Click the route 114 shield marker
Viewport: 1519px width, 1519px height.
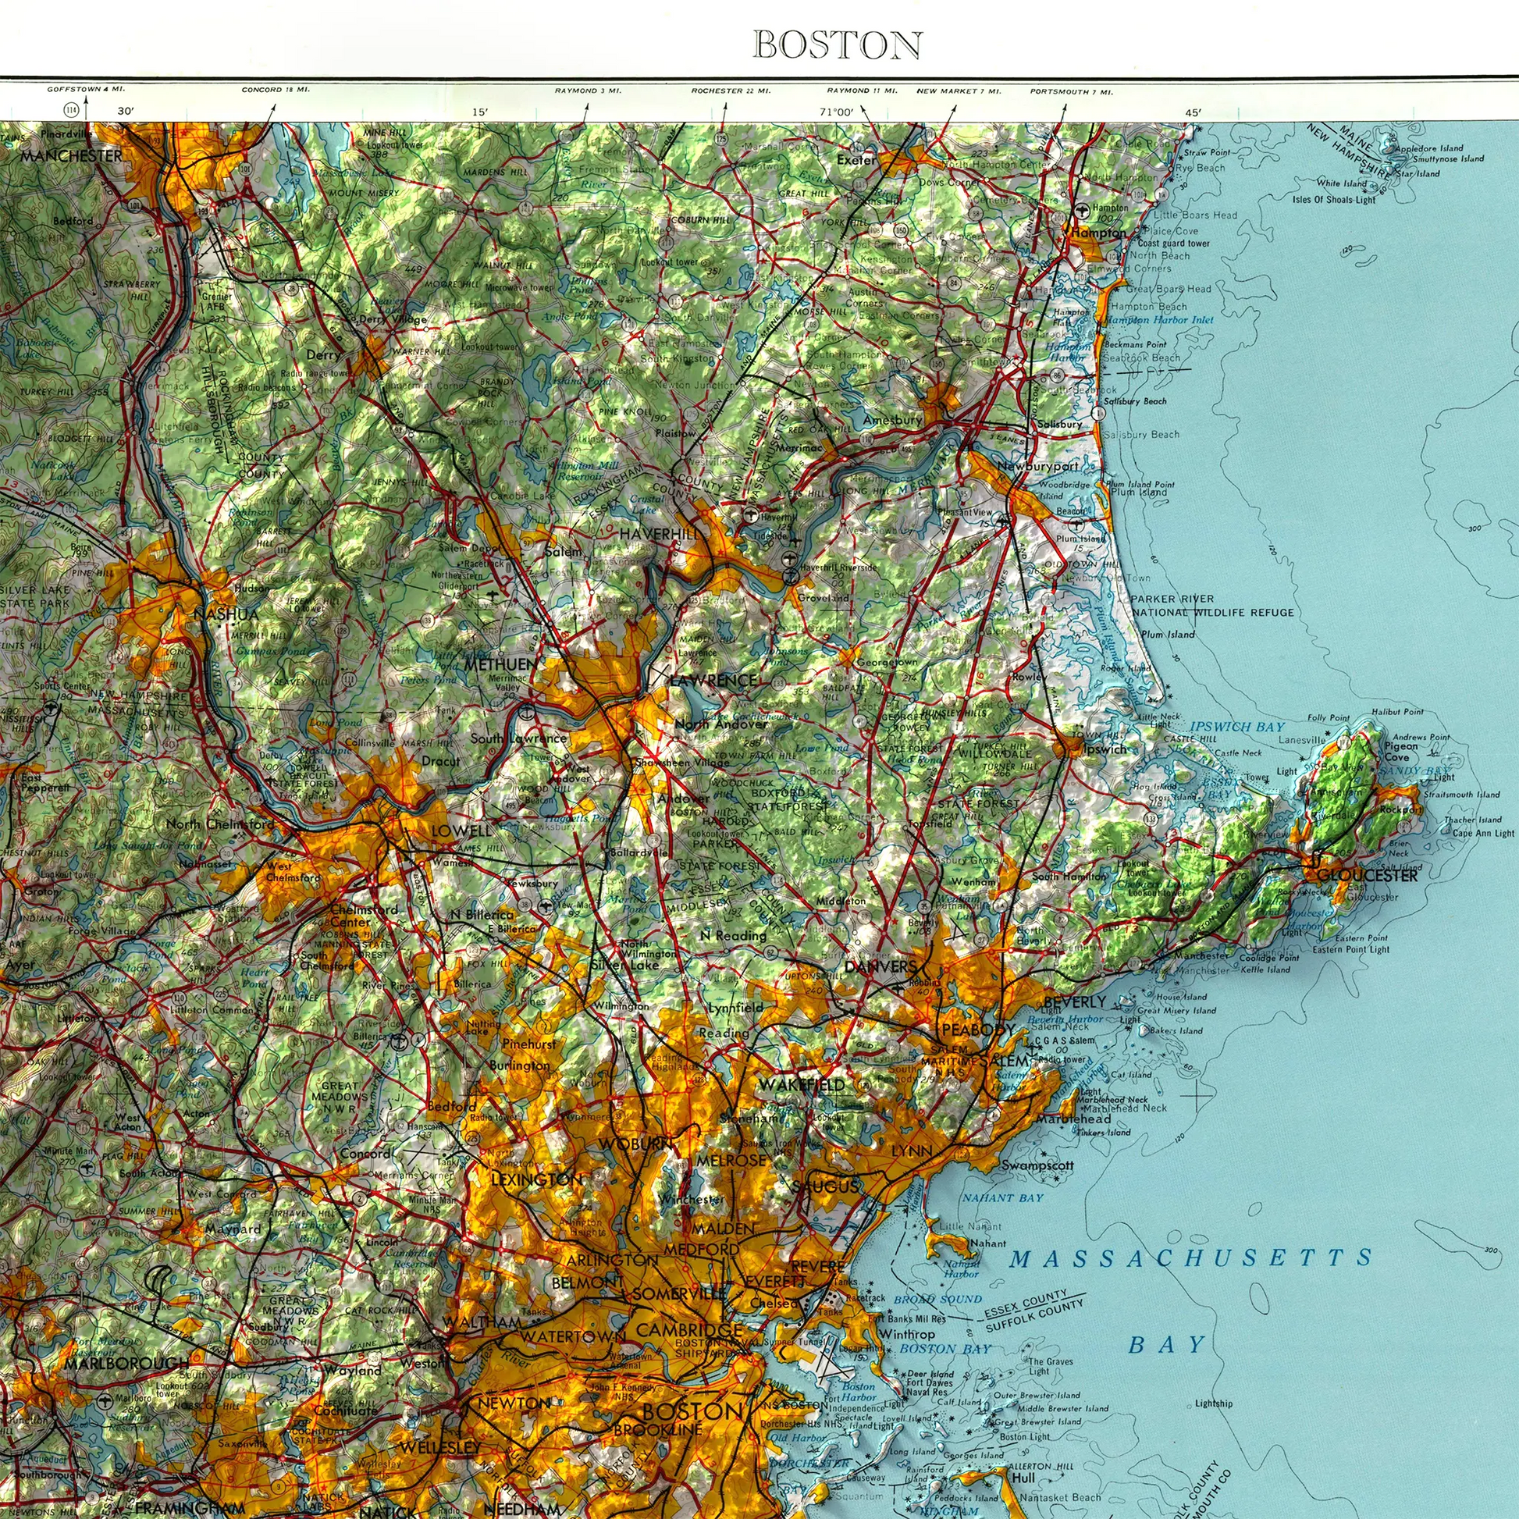pos(73,108)
